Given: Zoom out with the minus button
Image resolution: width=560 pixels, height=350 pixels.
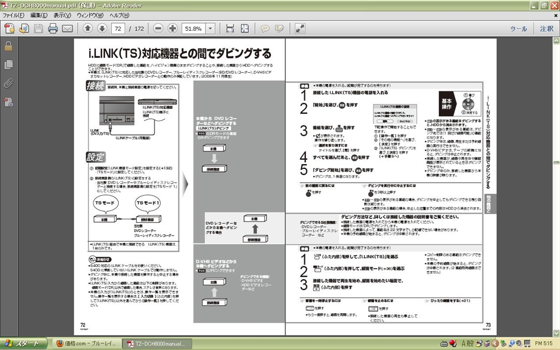Looking at the screenshot, I should pyautogui.click(x=158, y=28).
